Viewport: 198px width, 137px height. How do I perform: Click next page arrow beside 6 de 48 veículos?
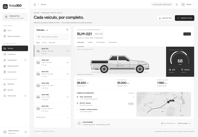click(67, 117)
